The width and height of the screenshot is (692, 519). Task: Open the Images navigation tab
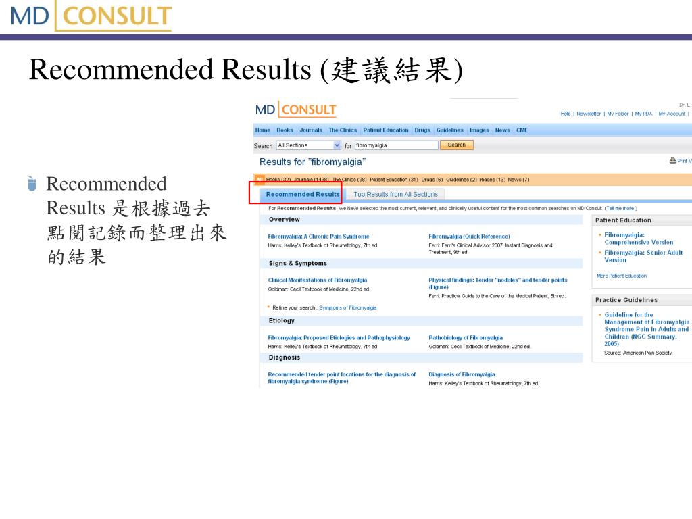pyautogui.click(x=479, y=130)
